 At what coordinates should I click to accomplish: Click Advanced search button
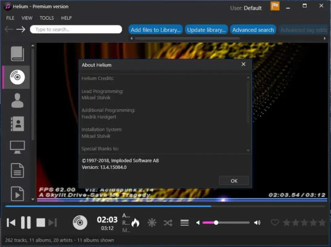click(253, 30)
